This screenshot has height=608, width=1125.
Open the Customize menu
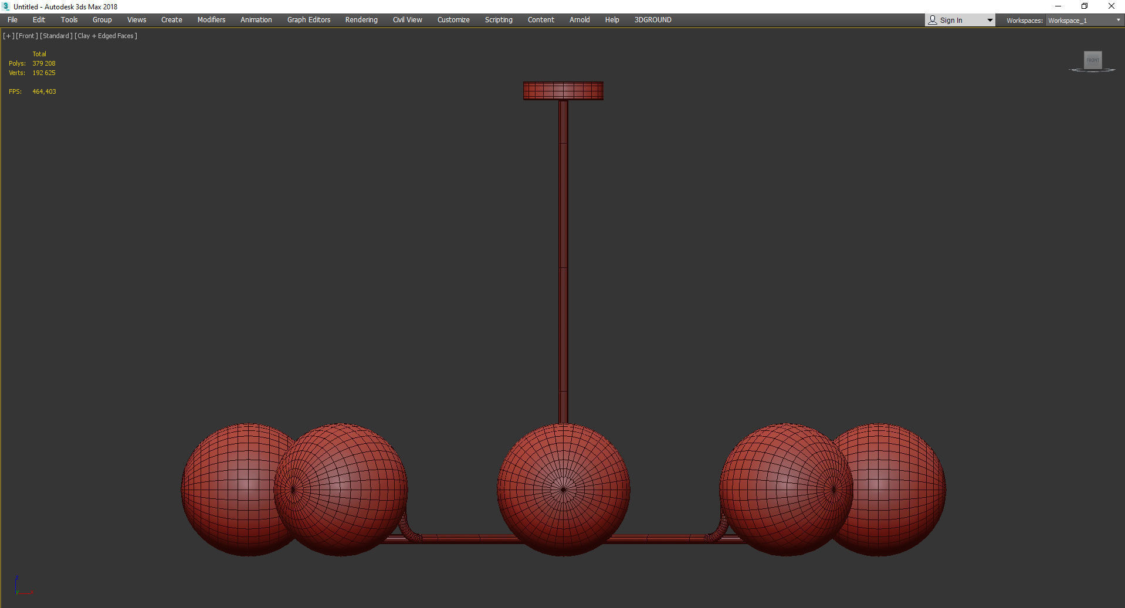[453, 20]
